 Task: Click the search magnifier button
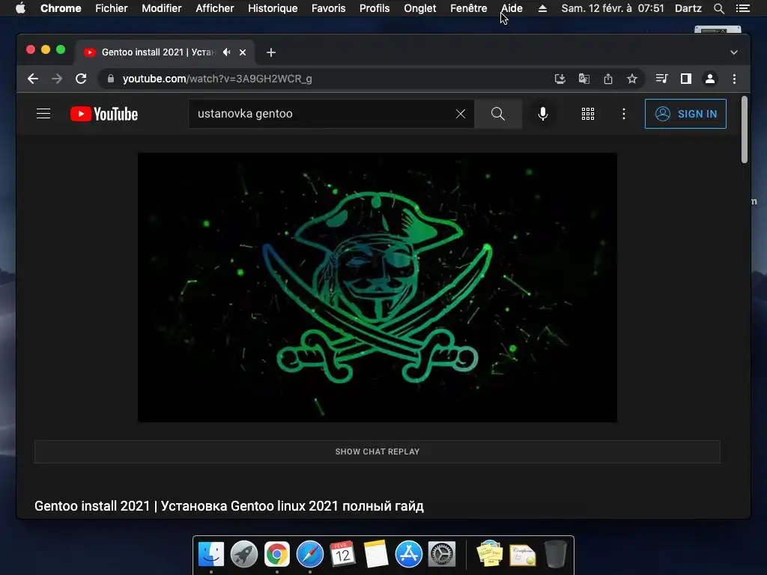(x=498, y=114)
